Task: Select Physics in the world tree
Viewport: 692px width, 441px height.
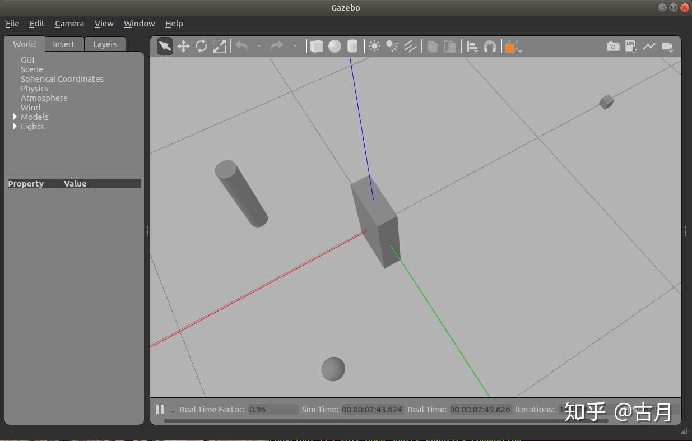Action: (34, 89)
